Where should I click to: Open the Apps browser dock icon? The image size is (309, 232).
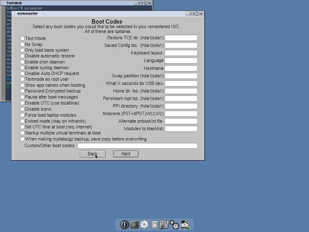click(154, 224)
